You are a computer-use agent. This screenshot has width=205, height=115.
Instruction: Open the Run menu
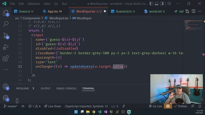coord(64,4)
